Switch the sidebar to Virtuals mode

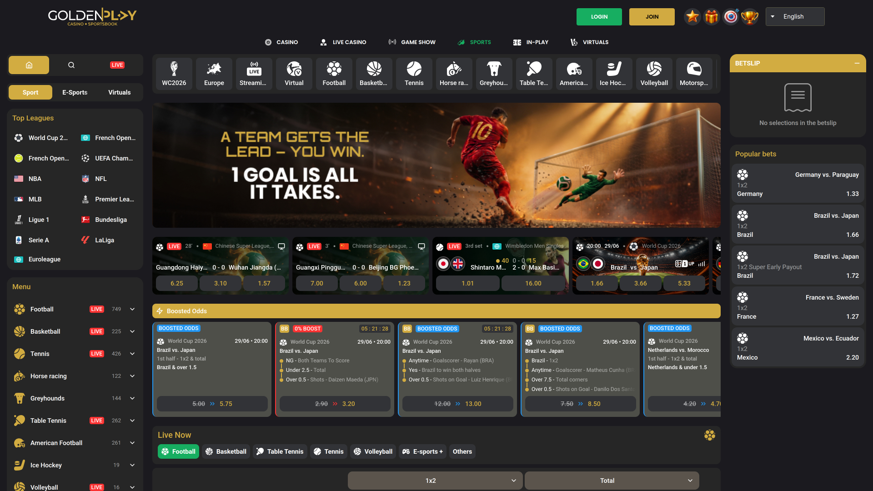(x=120, y=92)
